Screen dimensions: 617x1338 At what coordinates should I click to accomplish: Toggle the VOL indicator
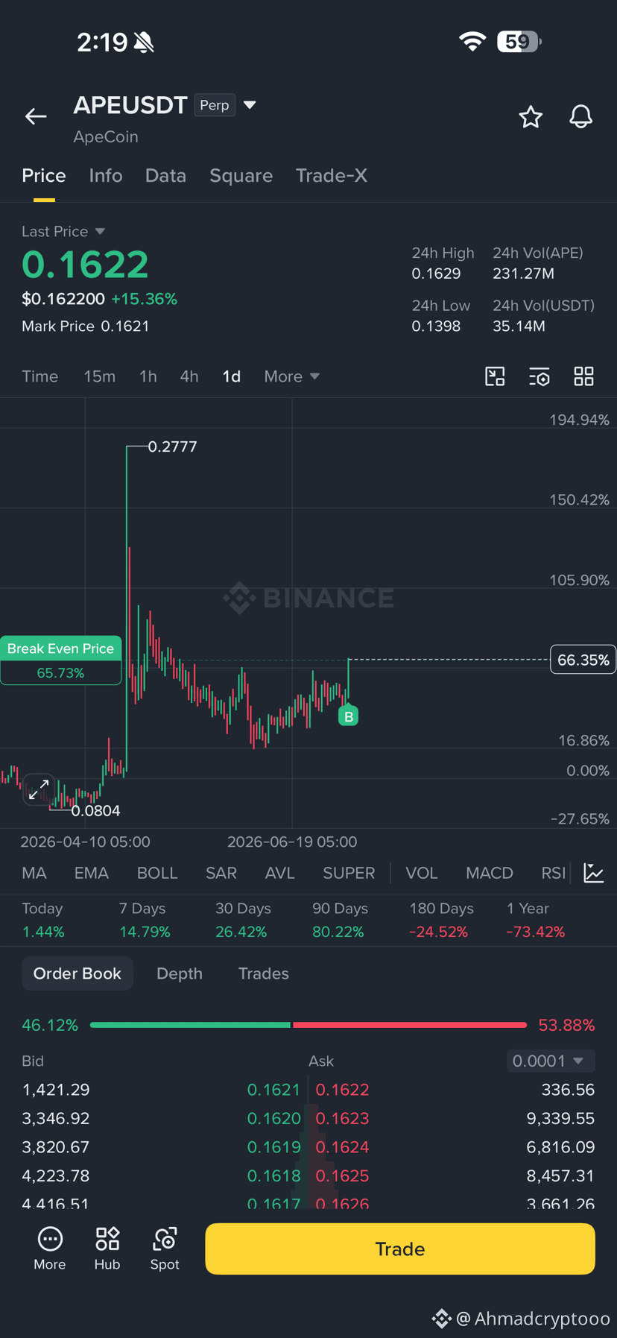click(x=422, y=873)
